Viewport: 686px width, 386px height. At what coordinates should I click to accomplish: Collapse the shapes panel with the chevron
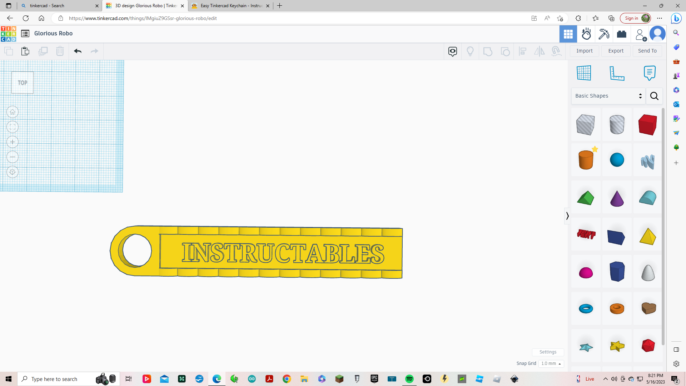pyautogui.click(x=567, y=216)
